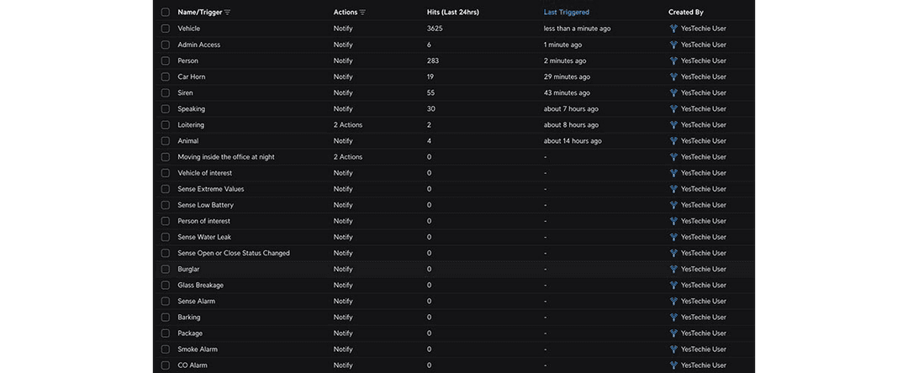Check the Loitering rule checkbox
This screenshot has width=908, height=373.
(x=166, y=125)
